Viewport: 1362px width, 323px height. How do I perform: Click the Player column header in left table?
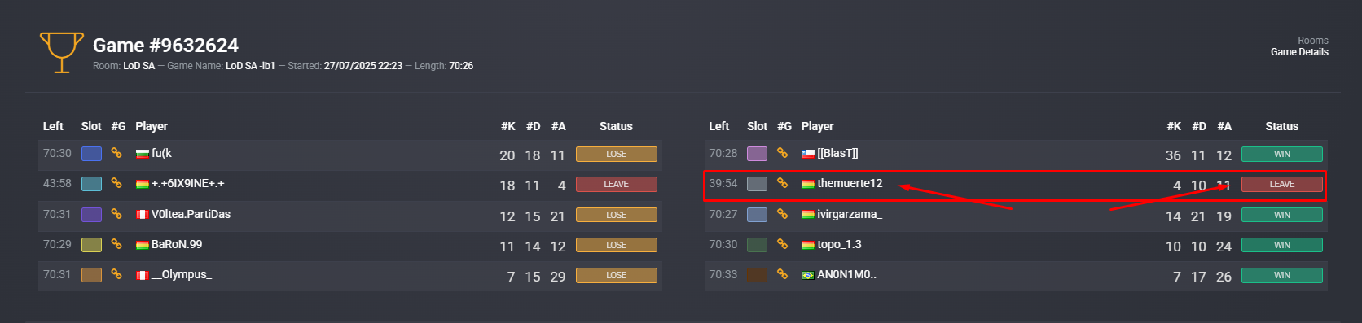[152, 126]
